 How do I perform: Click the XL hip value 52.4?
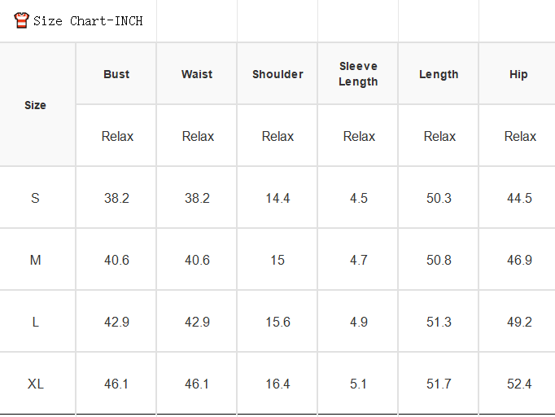[x=519, y=384]
